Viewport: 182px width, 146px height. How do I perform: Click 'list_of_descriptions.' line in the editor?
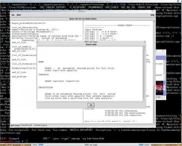click(x=25, y=27)
